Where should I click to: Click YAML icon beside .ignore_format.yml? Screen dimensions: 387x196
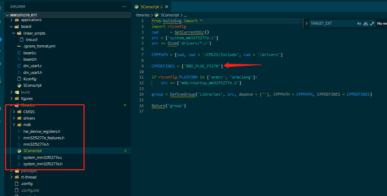pos(19,46)
